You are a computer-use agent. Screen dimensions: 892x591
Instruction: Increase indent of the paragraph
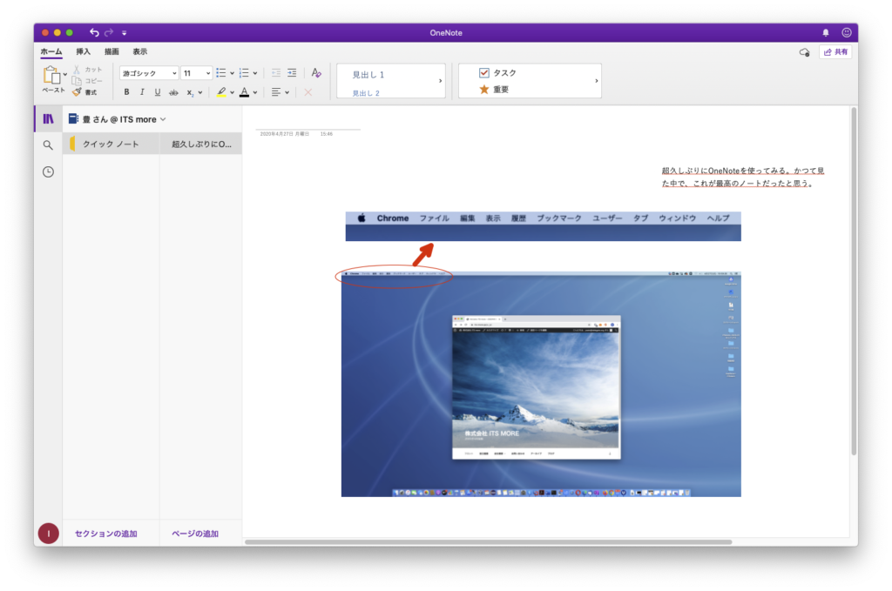[293, 73]
